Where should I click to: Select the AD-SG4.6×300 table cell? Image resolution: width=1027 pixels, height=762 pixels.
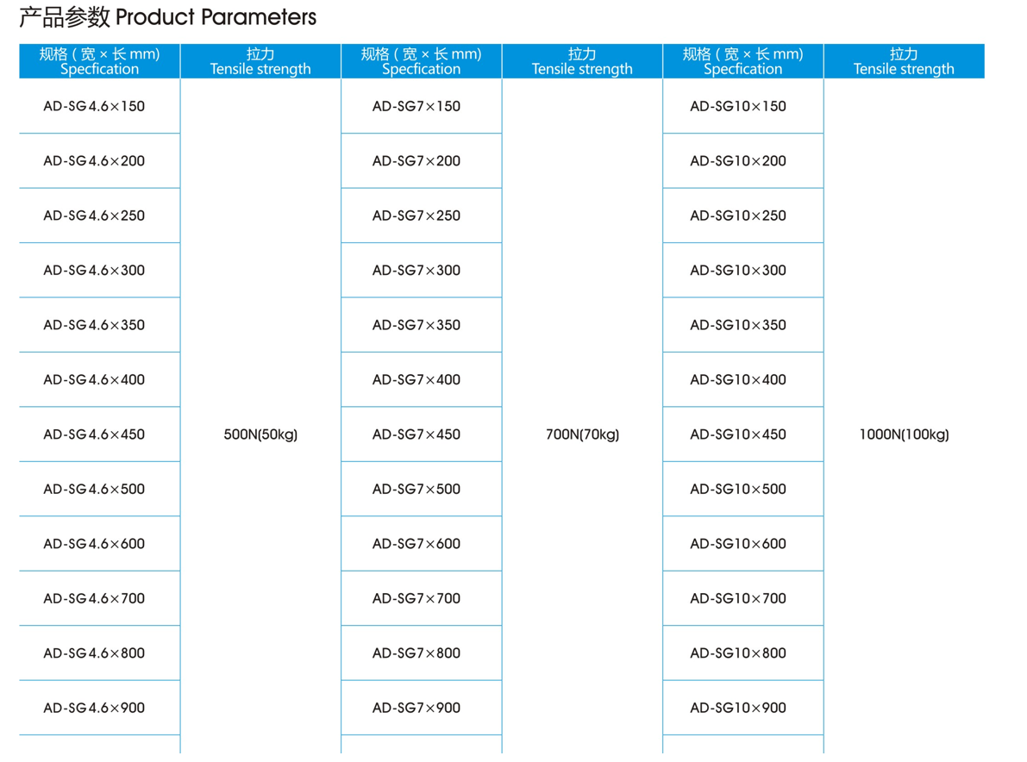pos(99,271)
